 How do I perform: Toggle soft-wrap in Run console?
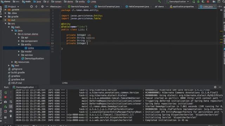point(11,102)
